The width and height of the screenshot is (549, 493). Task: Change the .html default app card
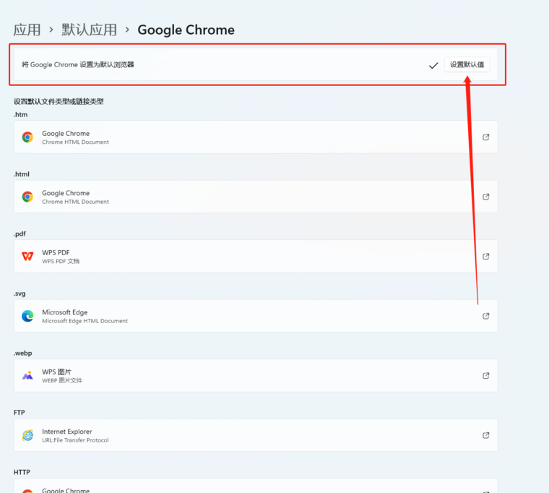(x=256, y=197)
